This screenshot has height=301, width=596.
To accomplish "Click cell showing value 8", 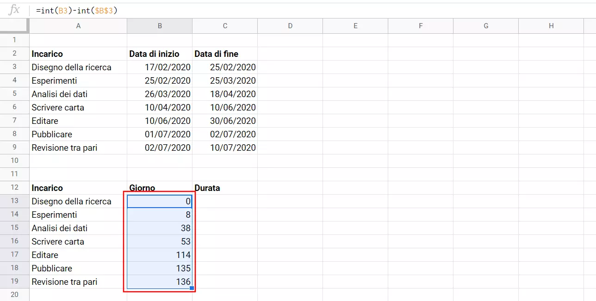I will [x=160, y=215].
